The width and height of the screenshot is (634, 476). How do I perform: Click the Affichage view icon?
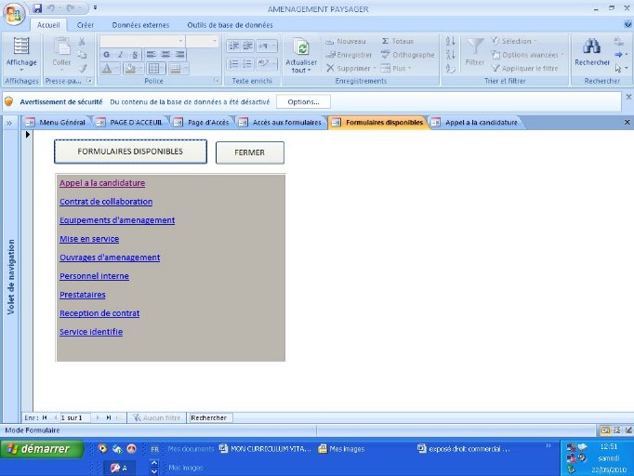click(x=21, y=49)
